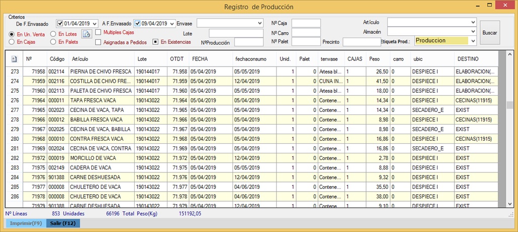Enable the Multiples Cajas checkbox

pos(98,33)
